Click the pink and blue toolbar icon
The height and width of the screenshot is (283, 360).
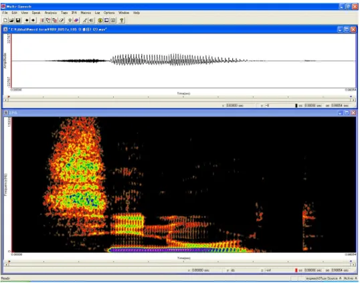(76, 21)
